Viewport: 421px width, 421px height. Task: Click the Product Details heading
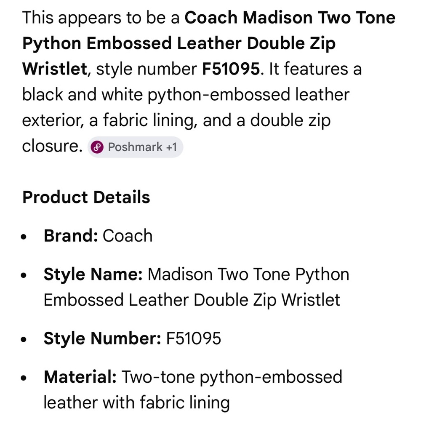point(86,197)
